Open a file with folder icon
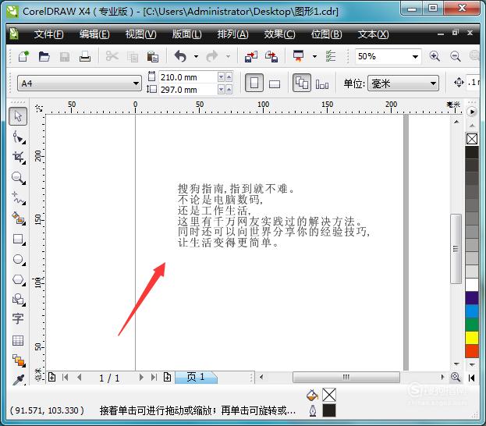The height and width of the screenshot is (426, 486). tap(44, 56)
